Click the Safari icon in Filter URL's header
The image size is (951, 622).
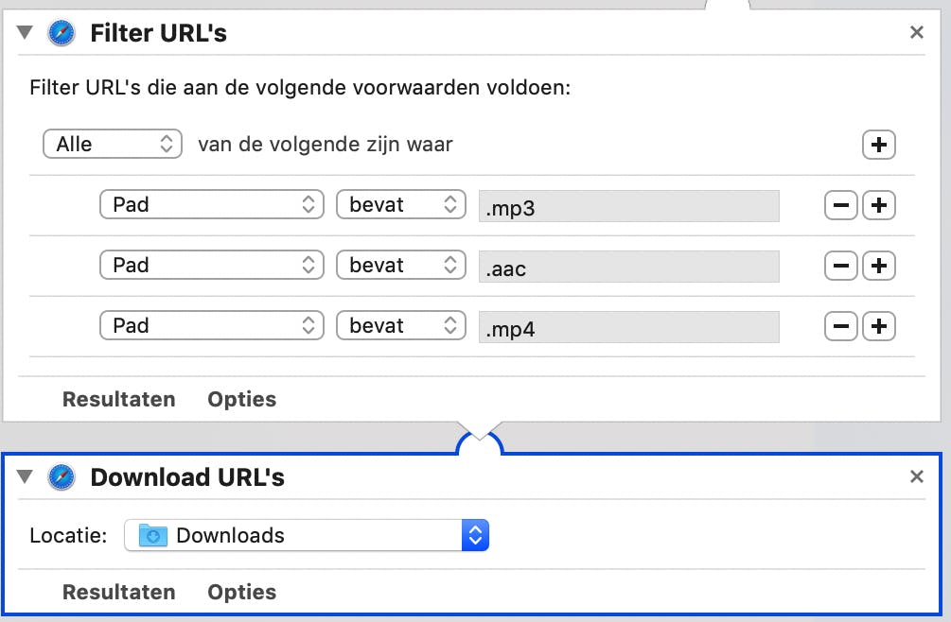pos(61,34)
